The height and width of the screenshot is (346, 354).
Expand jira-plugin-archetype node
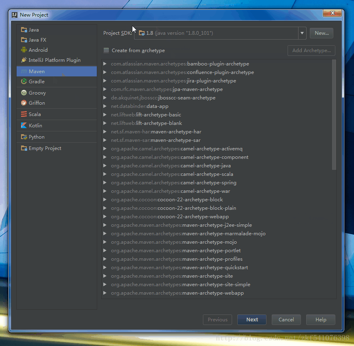(x=105, y=81)
